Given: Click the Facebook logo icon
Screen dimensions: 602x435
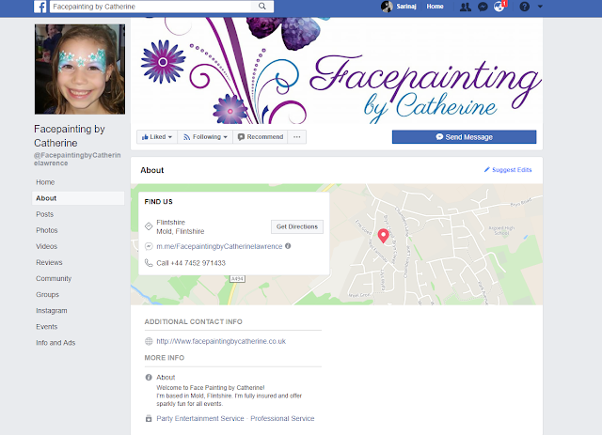Looking at the screenshot, I should (40, 7).
